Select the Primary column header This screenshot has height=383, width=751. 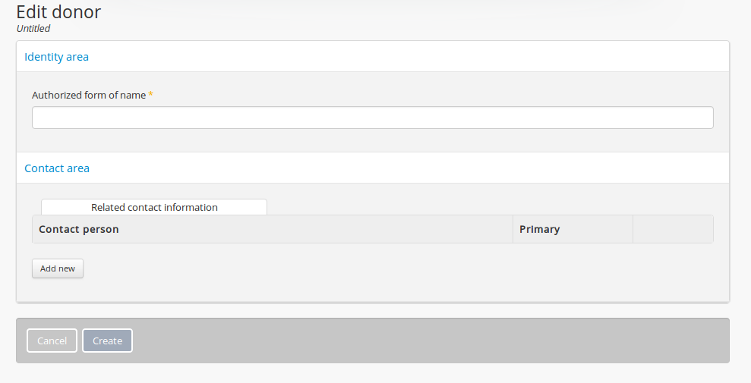tap(539, 229)
